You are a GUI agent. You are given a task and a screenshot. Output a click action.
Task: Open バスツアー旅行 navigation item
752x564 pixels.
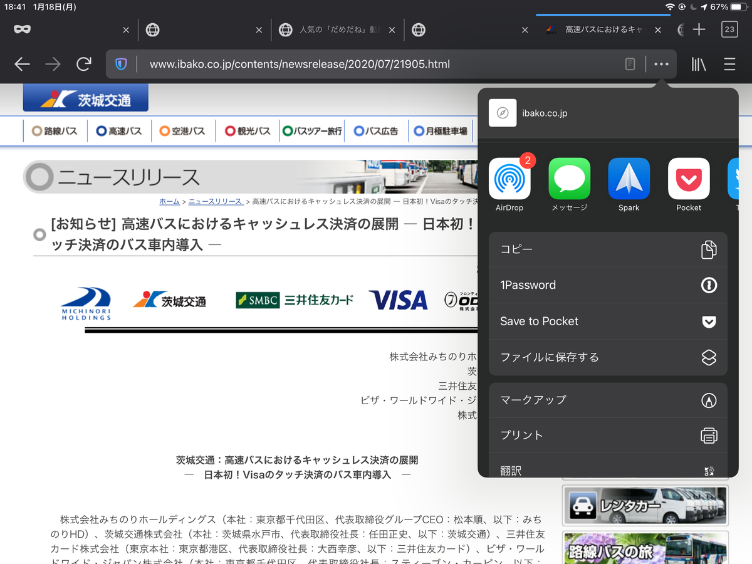[x=313, y=132]
